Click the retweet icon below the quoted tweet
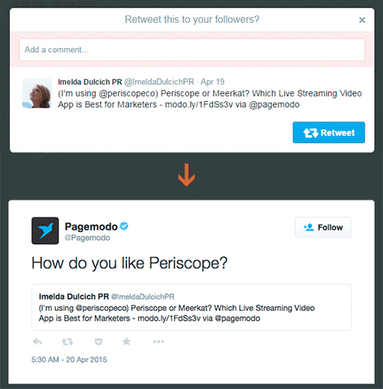383x389 pixels. point(67,342)
